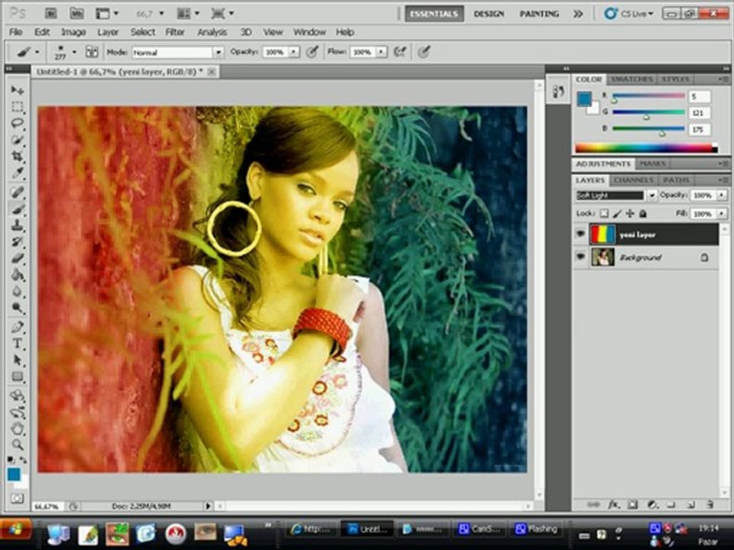734x550 pixels.
Task: Select the Blur tool
Action: pyautogui.click(x=18, y=291)
